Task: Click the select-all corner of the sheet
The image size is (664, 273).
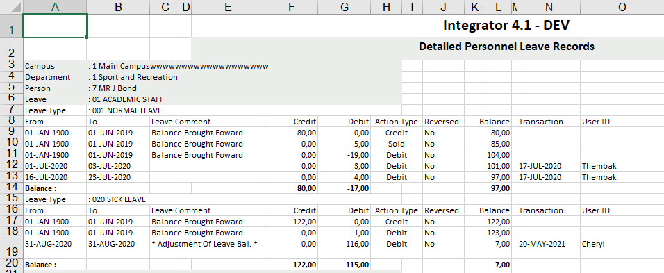Action: click(11, 7)
